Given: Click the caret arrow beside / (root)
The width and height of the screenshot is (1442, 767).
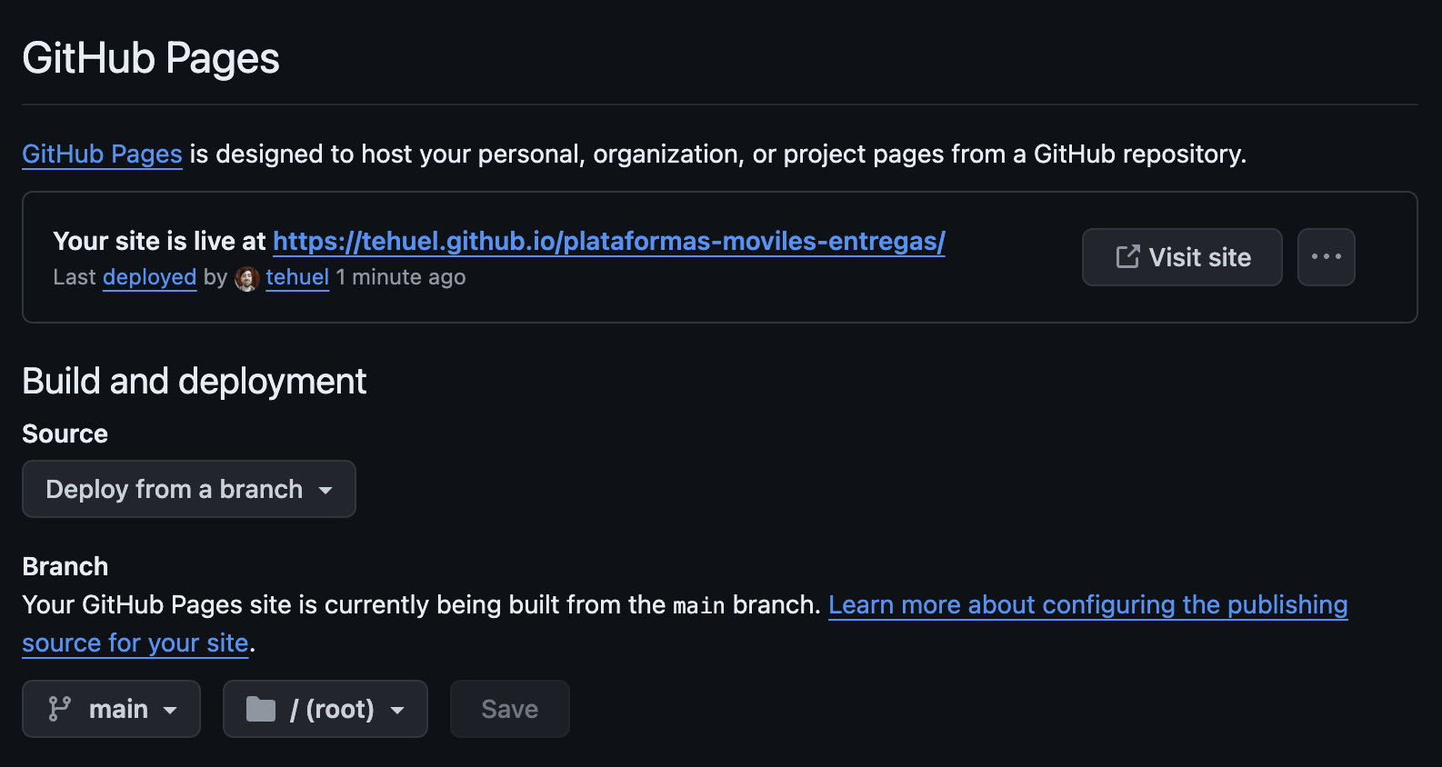Looking at the screenshot, I should click(x=397, y=710).
